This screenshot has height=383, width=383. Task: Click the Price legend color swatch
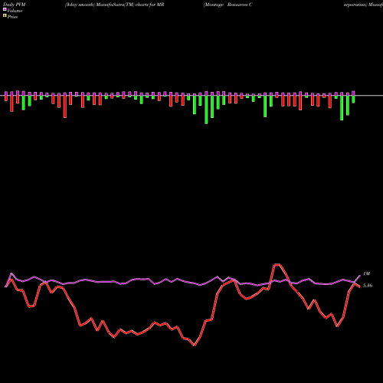(5, 15)
